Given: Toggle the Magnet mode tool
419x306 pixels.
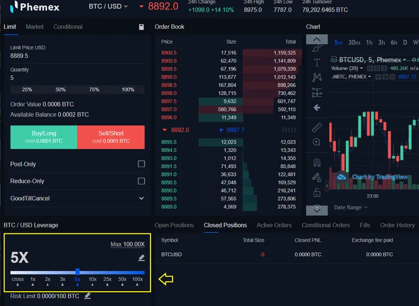Looking at the screenshot, I should point(316,163).
